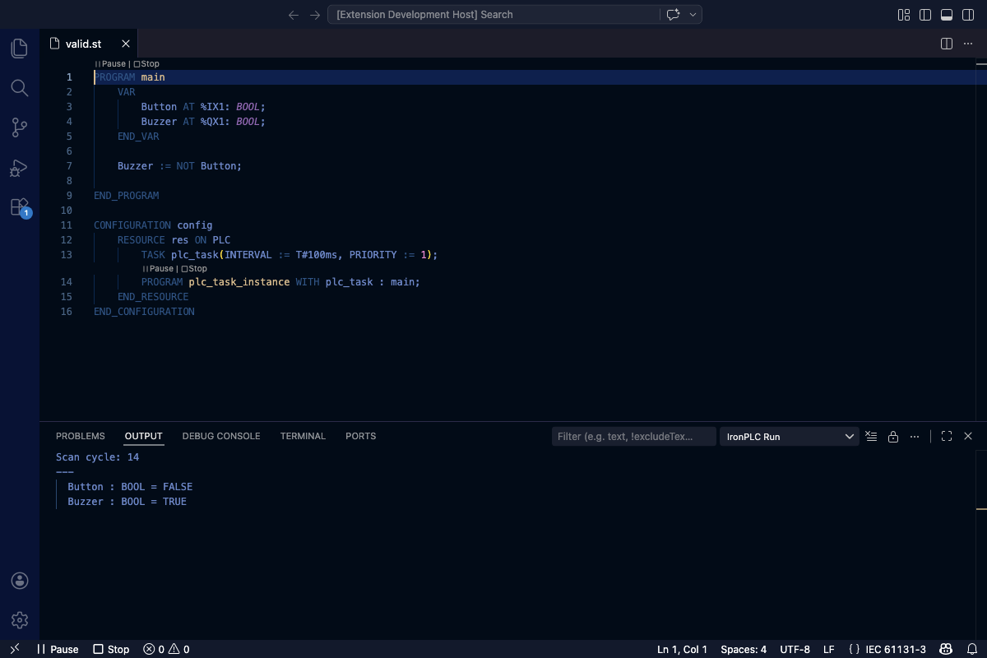The width and height of the screenshot is (987, 658).
Task: Change encoding via UTF-8 status item
Action: 795,649
